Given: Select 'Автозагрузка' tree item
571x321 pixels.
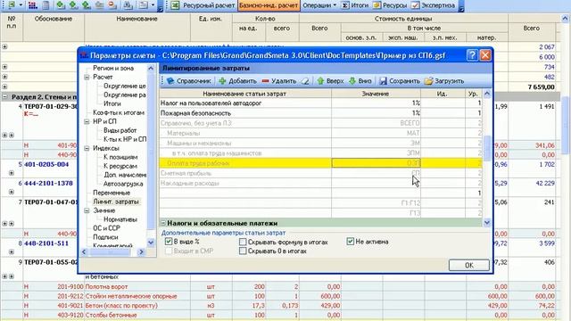Looking at the screenshot, I should coord(123,184).
